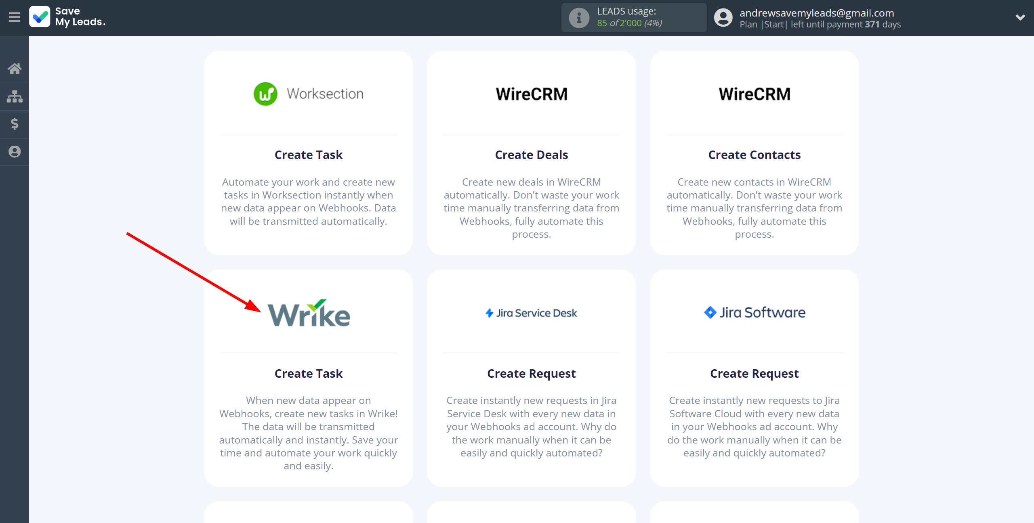Select the Worksection logo

coord(309,94)
